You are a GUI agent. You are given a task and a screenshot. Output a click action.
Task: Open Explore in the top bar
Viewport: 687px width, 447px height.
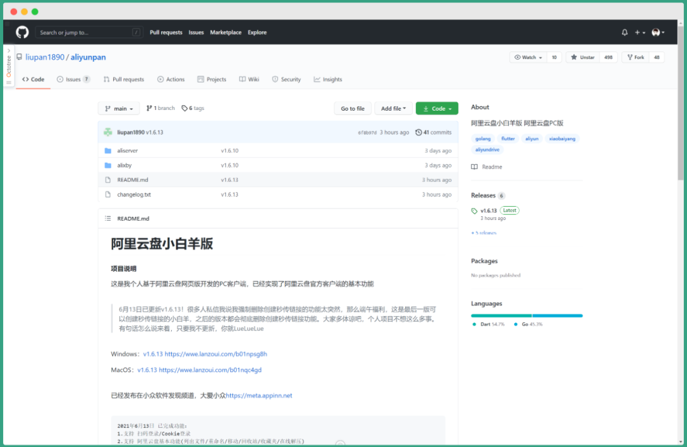tap(257, 32)
